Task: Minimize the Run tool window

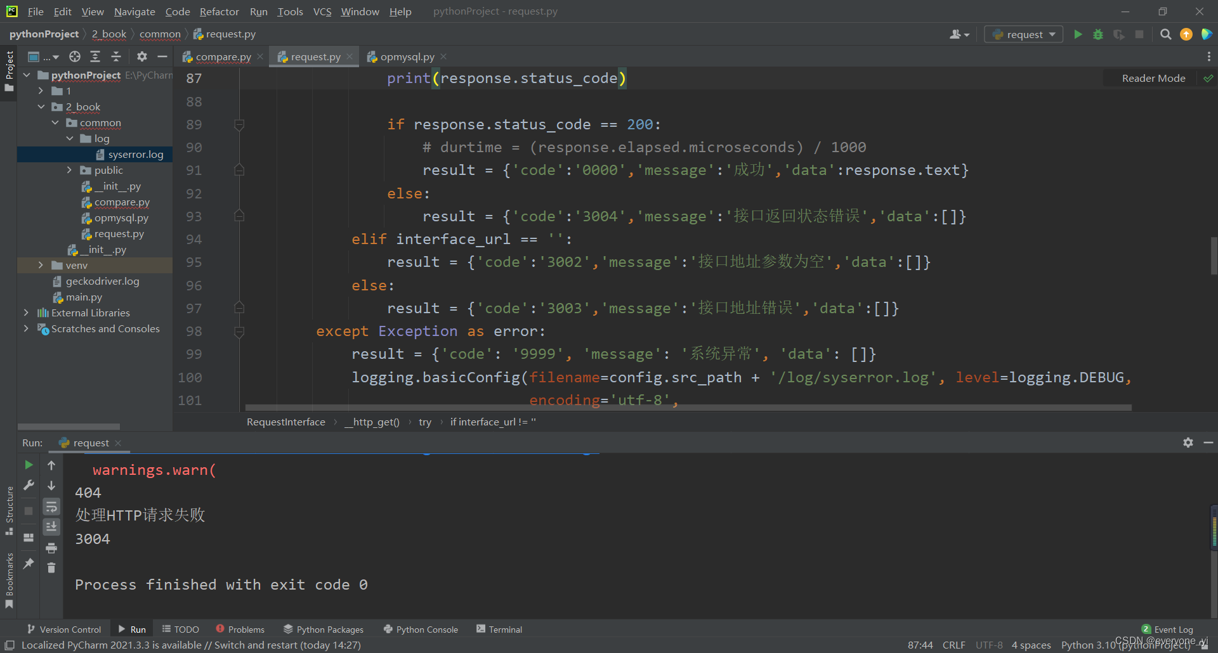Action: [x=1208, y=443]
